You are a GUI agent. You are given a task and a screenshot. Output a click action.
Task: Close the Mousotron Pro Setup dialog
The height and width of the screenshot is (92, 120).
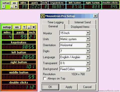pyautogui.click(x=95, y=16)
